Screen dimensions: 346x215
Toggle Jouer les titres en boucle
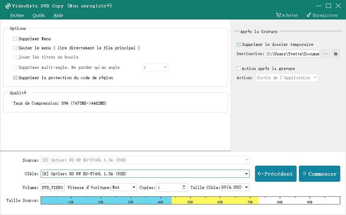(15, 57)
